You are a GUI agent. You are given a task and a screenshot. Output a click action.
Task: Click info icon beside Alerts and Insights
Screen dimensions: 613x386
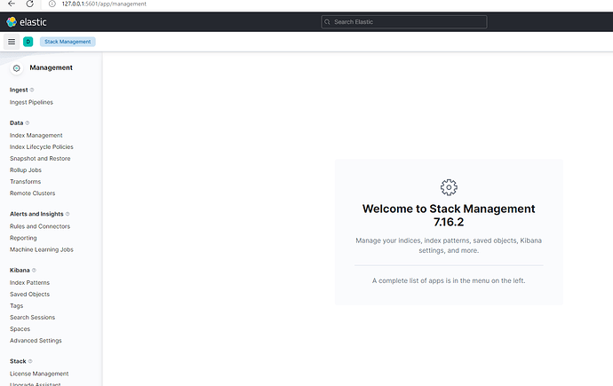[x=68, y=214]
